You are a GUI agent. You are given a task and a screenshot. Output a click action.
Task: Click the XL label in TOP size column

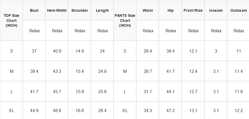point(11,110)
